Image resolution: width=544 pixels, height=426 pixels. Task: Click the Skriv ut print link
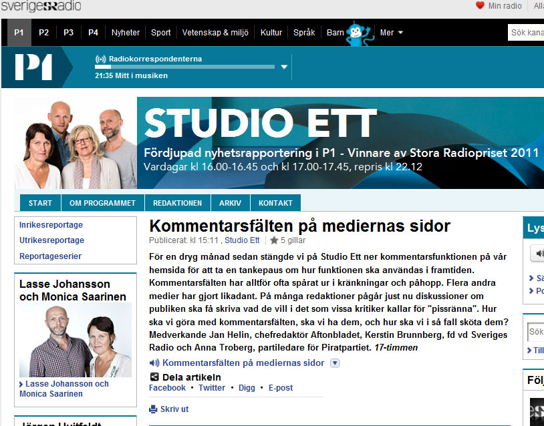174,409
